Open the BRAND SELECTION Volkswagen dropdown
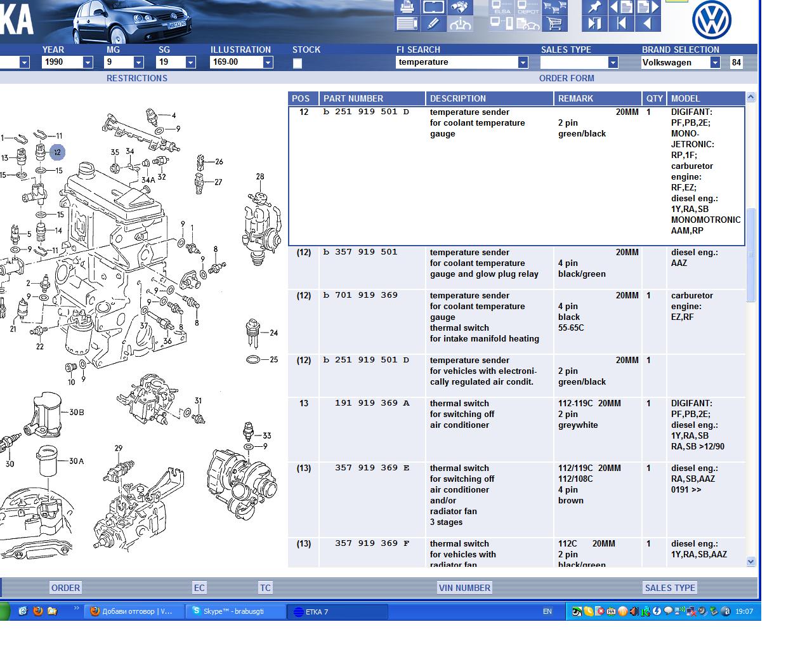The image size is (812, 650). coord(715,62)
